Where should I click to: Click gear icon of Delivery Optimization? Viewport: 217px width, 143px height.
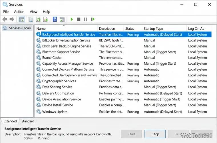tap(38, 93)
